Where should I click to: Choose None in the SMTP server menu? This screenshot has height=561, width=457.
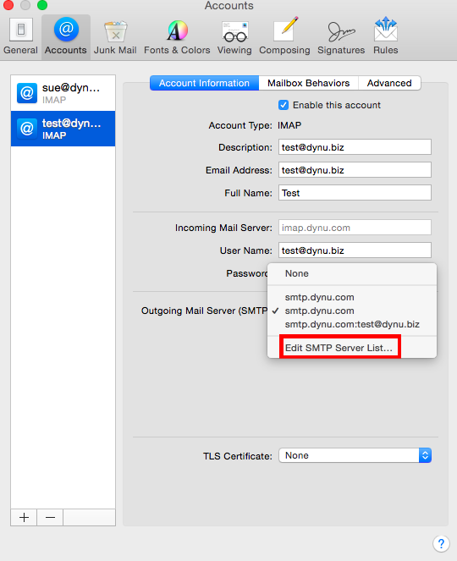(x=352, y=273)
